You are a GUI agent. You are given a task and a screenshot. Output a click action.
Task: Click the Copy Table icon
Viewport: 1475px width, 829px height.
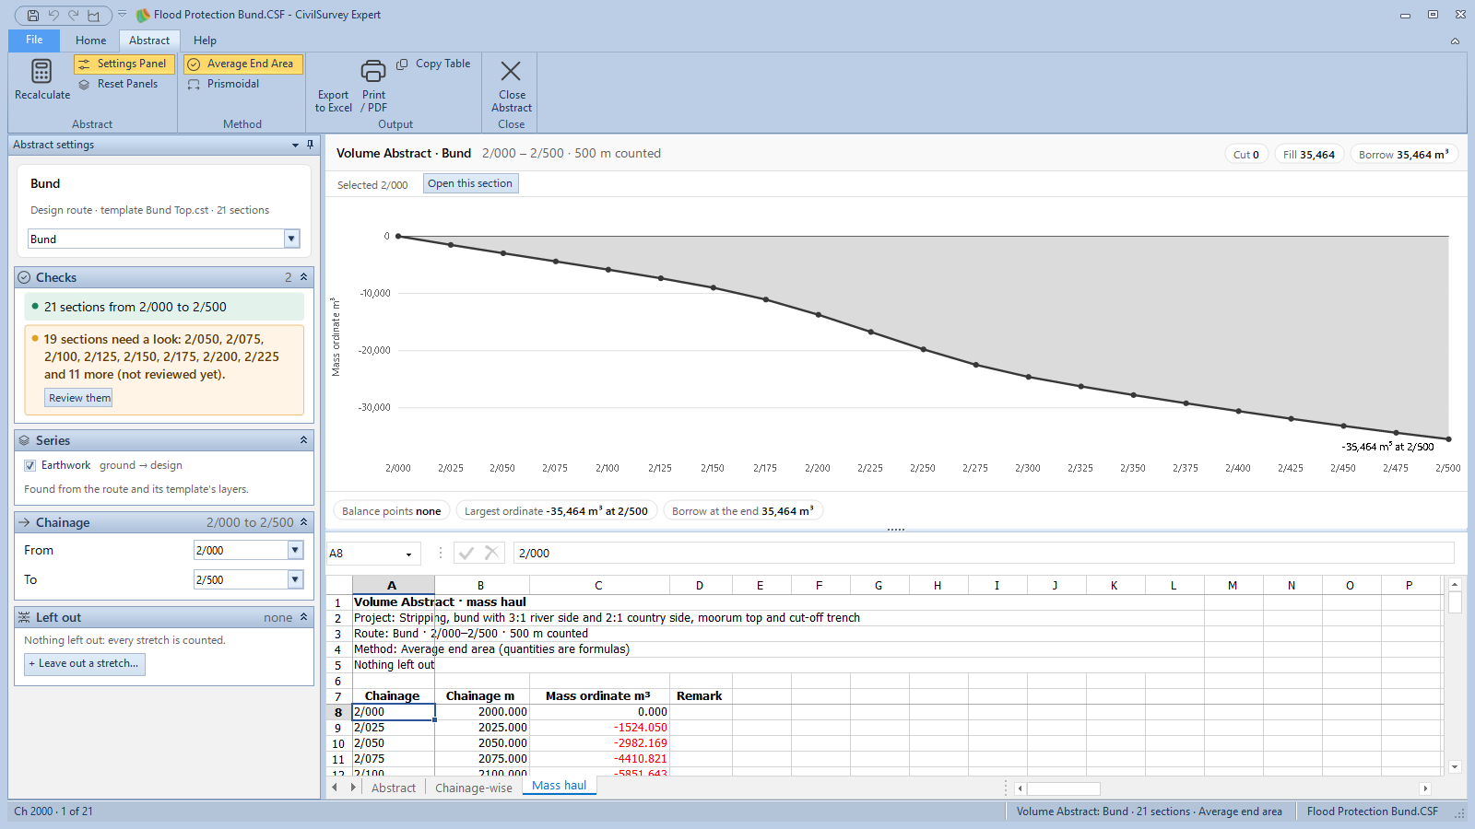[402, 64]
